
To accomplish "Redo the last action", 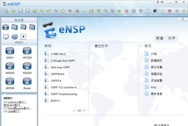I will pos(49,11).
